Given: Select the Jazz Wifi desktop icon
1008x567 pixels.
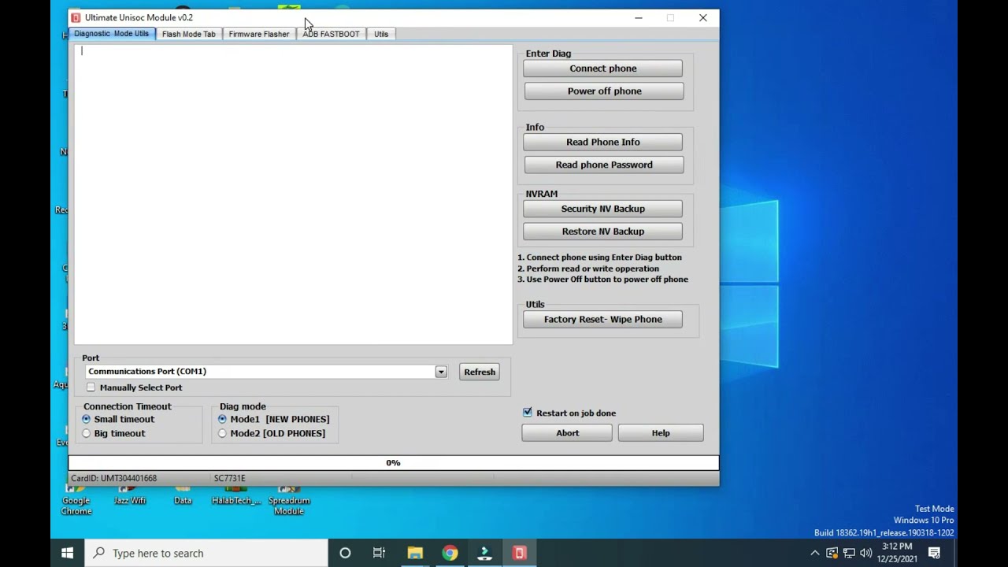Looking at the screenshot, I should tap(130, 495).
